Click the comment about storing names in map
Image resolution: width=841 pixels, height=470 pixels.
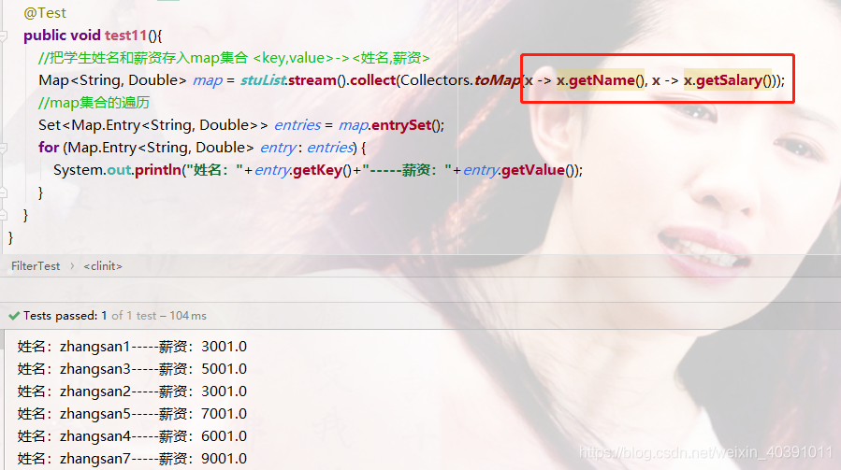click(x=235, y=58)
